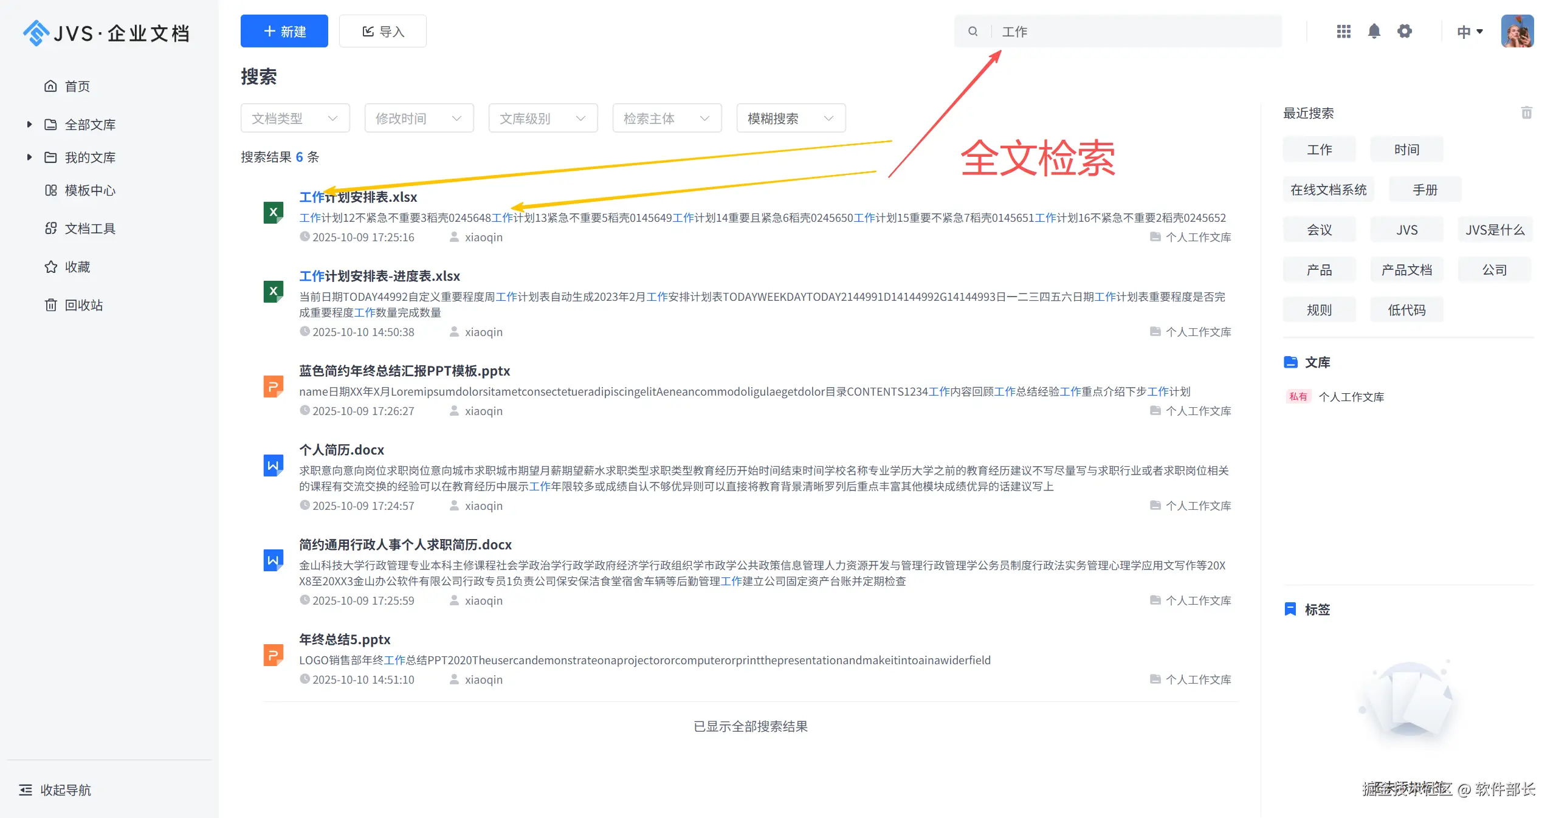
Task: Click the 新建 button
Action: click(x=284, y=32)
